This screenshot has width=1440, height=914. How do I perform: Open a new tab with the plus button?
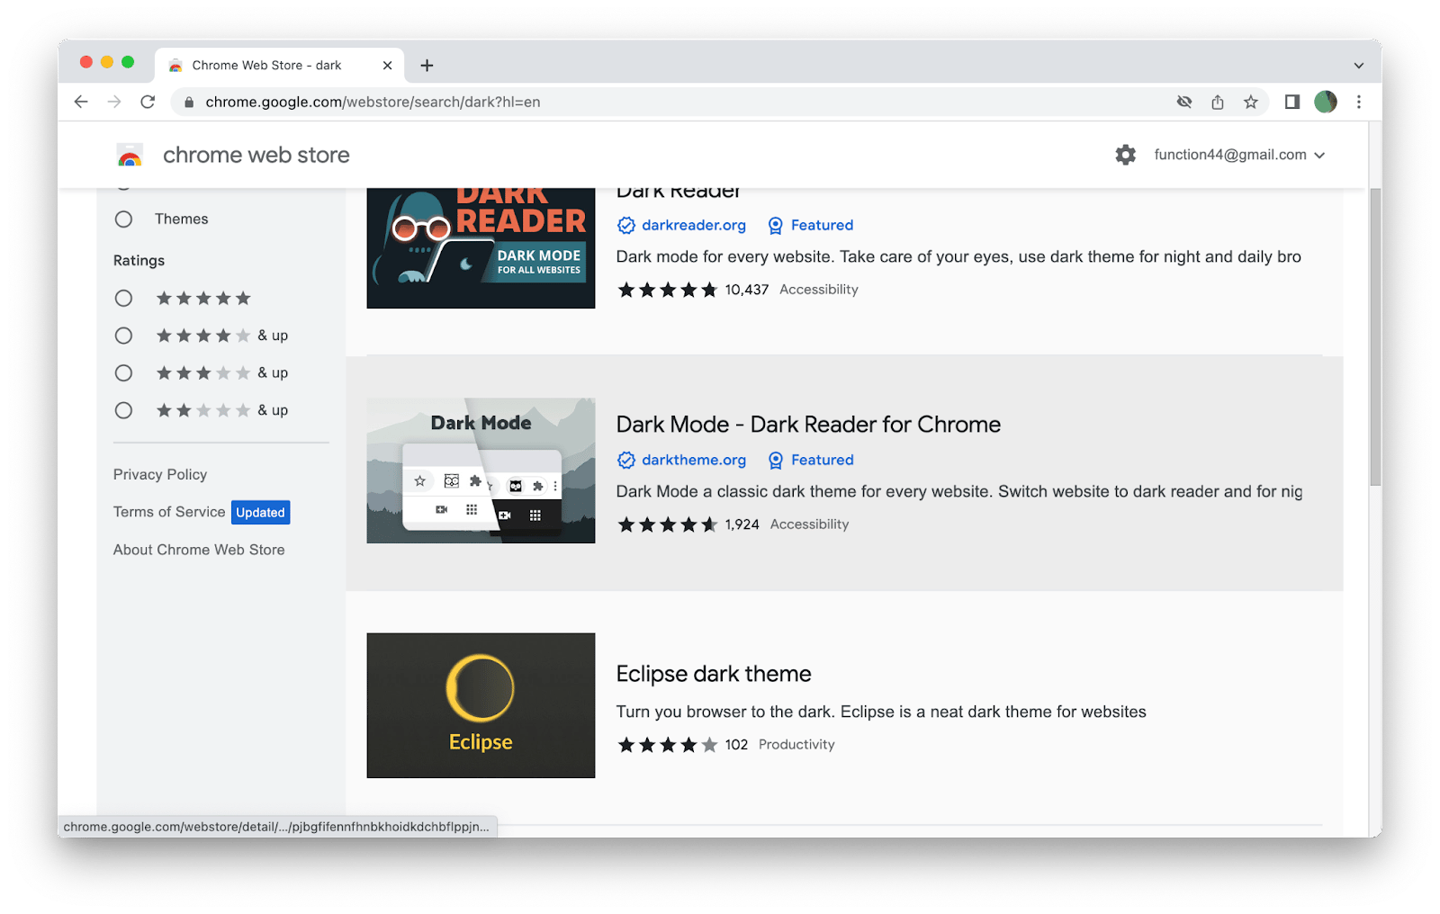(427, 66)
